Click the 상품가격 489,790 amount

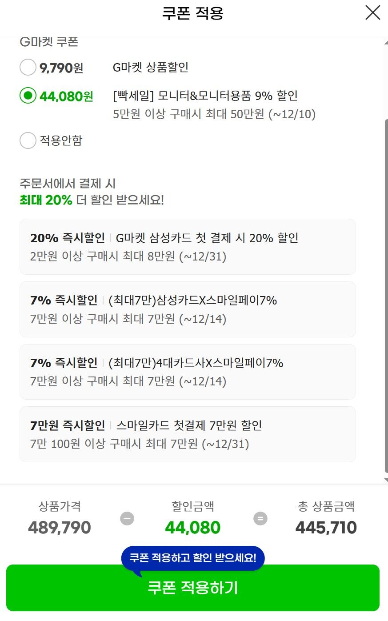click(60, 528)
